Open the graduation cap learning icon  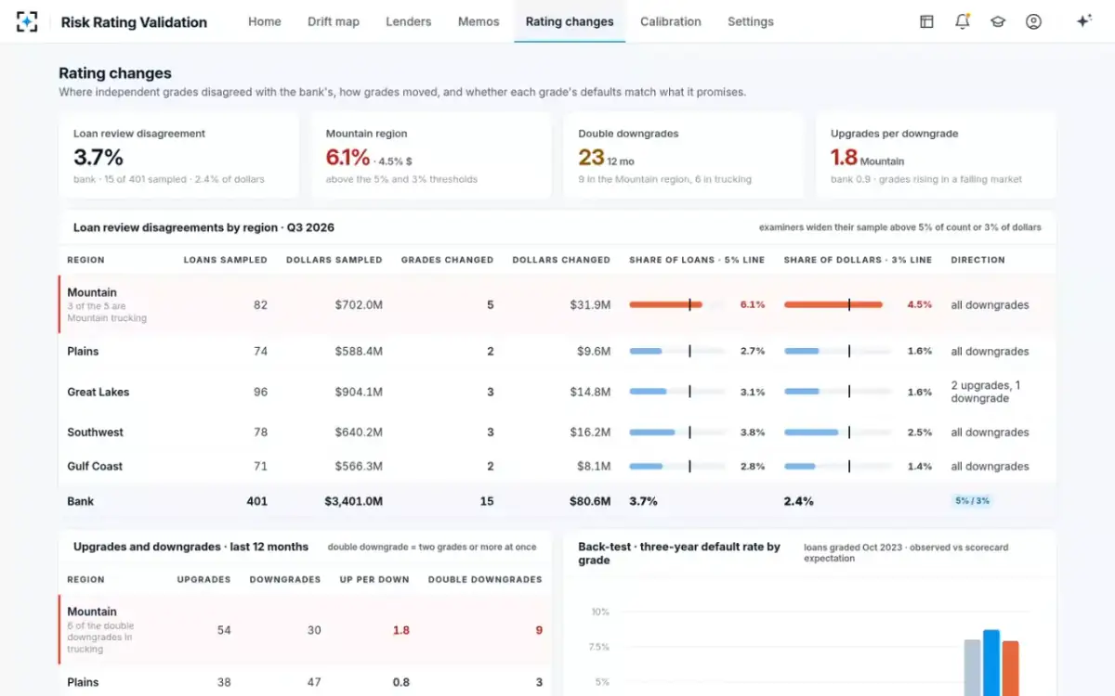pos(998,21)
